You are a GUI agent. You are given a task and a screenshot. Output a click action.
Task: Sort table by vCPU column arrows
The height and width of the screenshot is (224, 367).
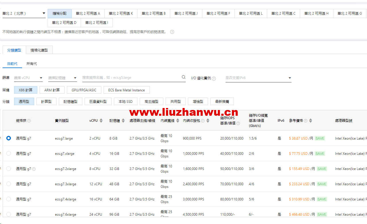[x=101, y=121]
